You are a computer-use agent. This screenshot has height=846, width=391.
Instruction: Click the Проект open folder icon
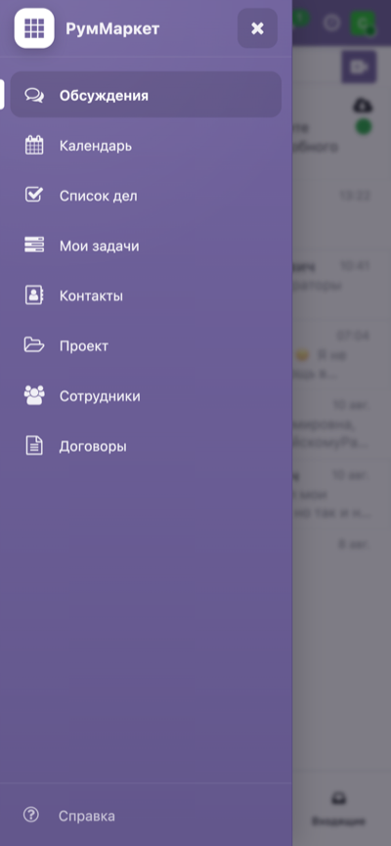coord(34,345)
